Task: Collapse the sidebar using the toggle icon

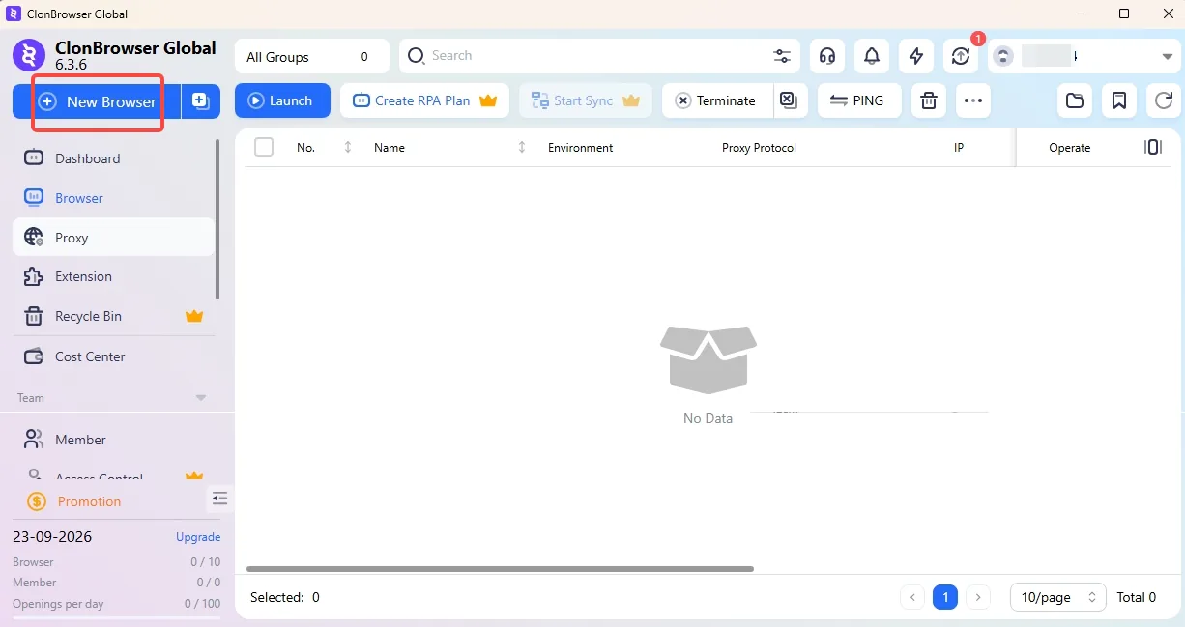Action: pos(219,499)
